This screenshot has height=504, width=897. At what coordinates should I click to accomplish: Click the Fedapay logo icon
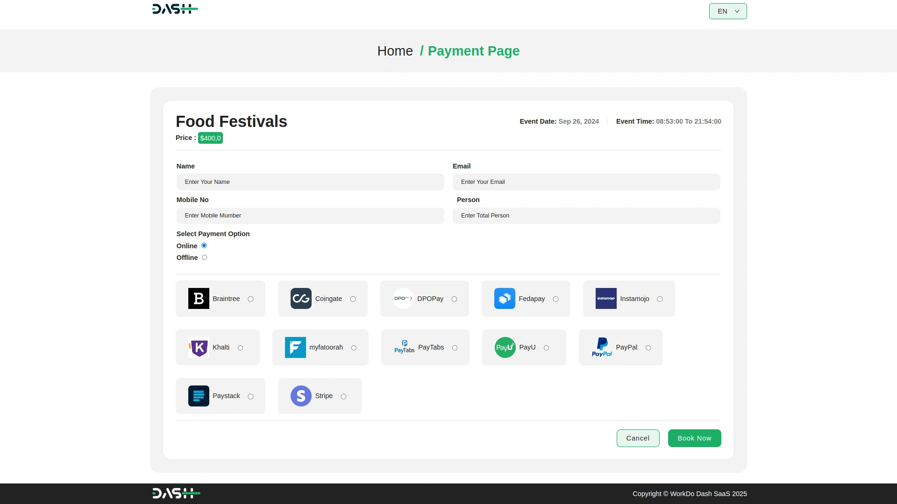(505, 299)
